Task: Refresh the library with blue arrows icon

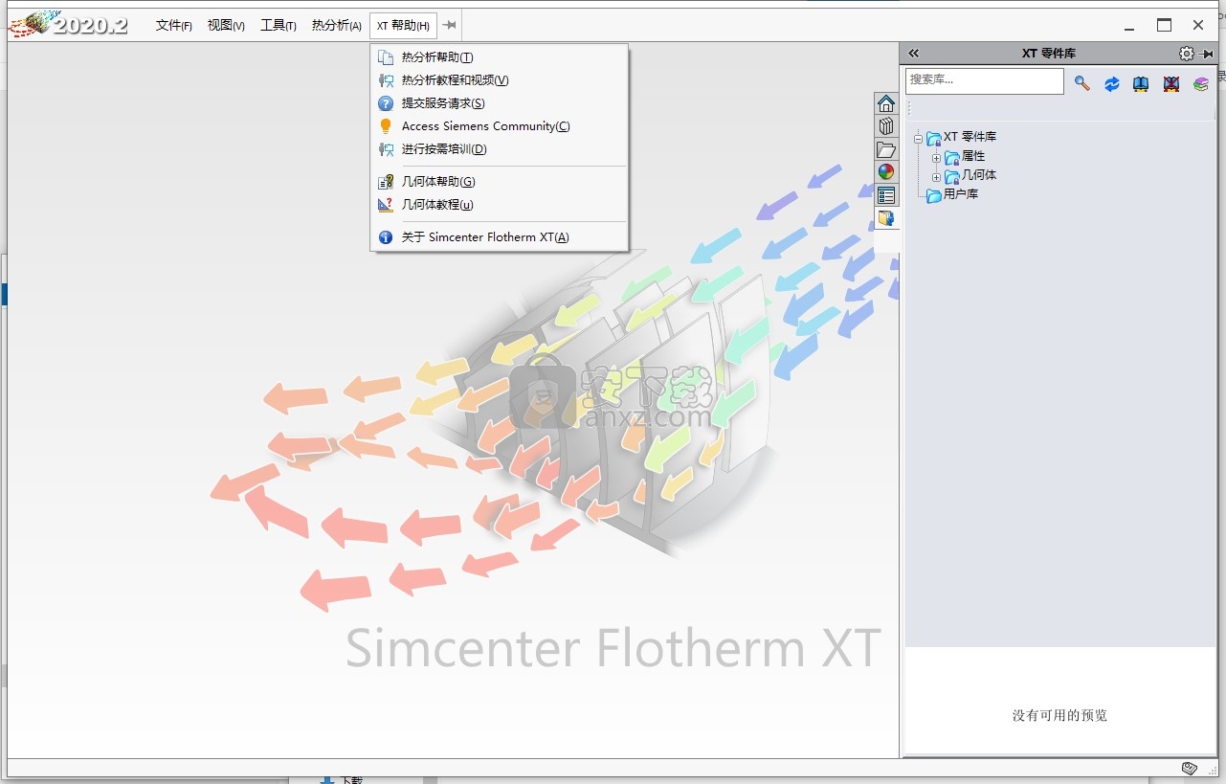Action: coord(1112,84)
